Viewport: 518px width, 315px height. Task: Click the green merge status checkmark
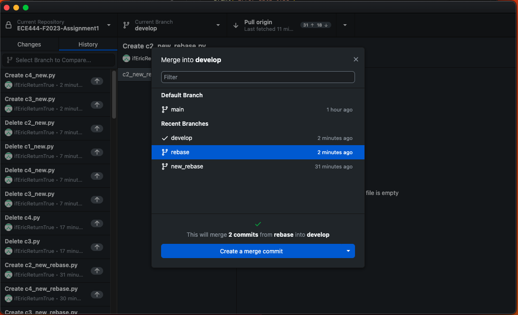coord(258,224)
